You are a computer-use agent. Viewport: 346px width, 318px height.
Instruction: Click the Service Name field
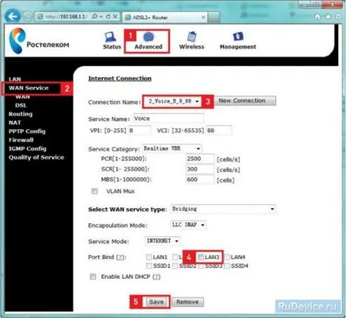tap(168, 119)
